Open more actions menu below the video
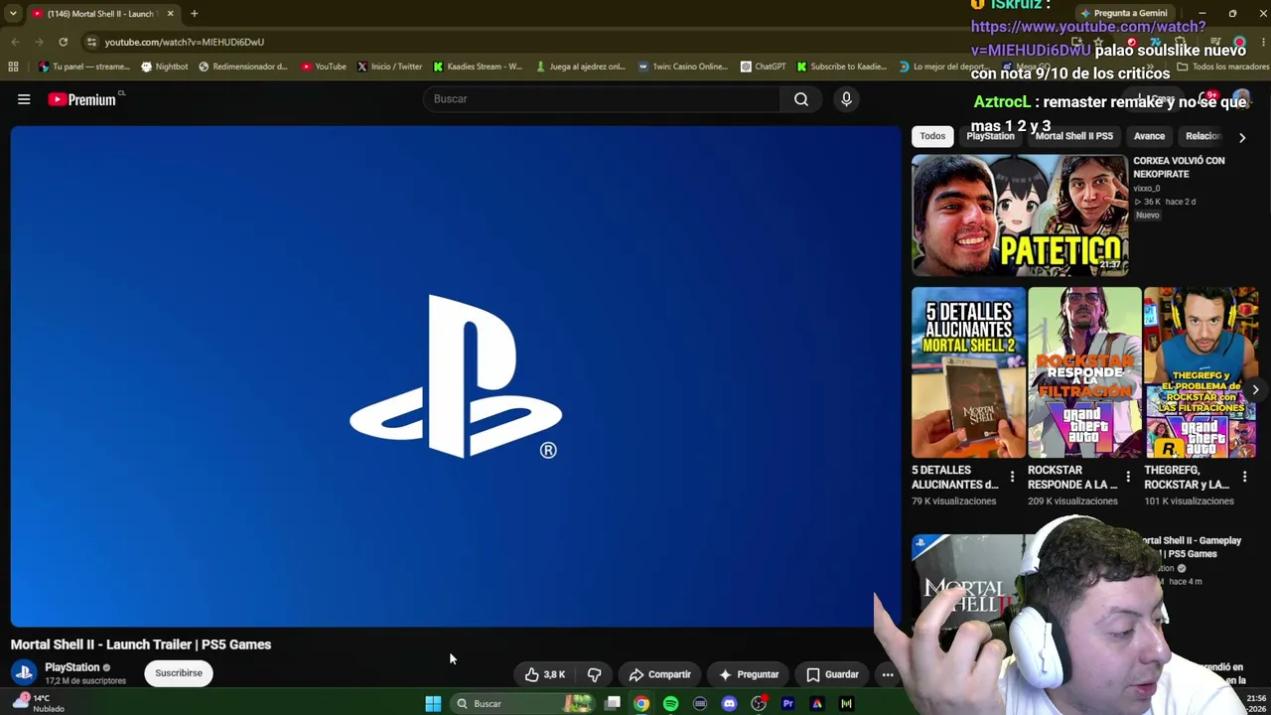Image resolution: width=1271 pixels, height=715 pixels. [888, 674]
